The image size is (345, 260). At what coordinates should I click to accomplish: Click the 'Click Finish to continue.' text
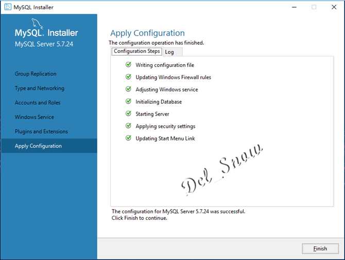tap(139, 218)
